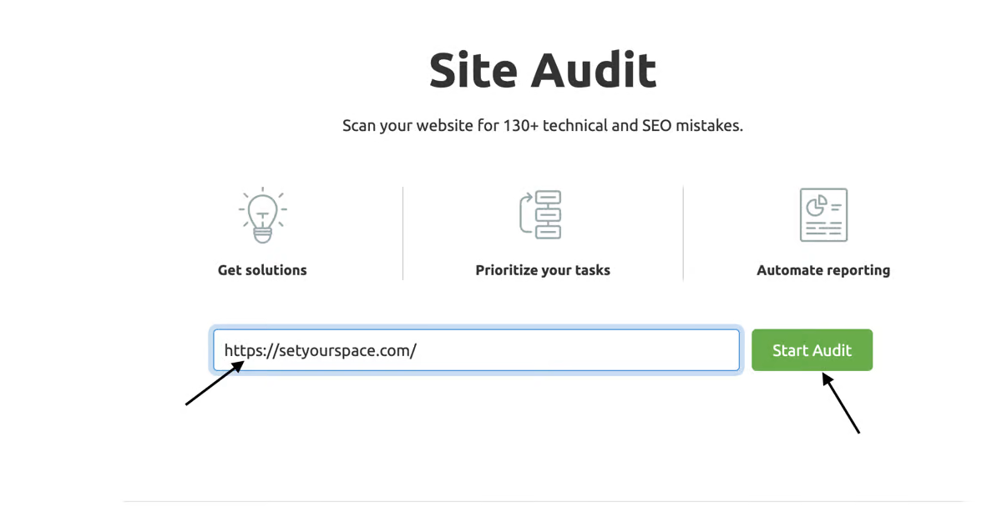Image resolution: width=1002 pixels, height=507 pixels.
Task: Focus the website URL input field
Action: click(x=476, y=350)
